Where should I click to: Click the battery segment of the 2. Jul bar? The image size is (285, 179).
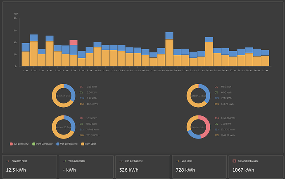33,38
